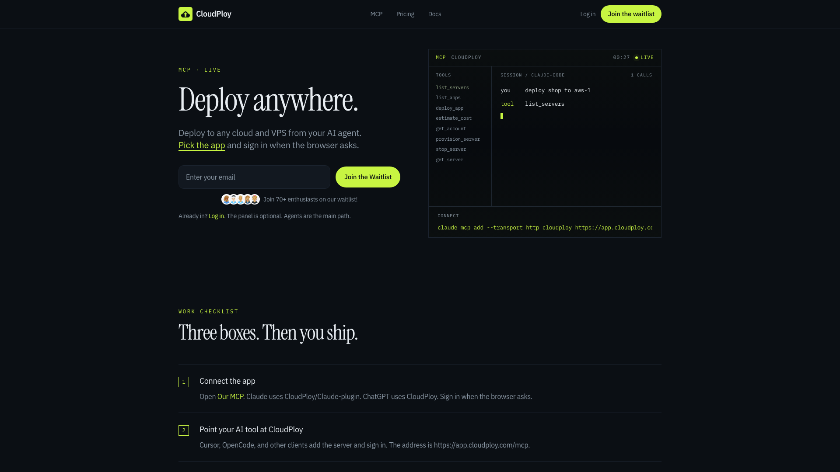Click the Log in link after Already in?
The width and height of the screenshot is (840, 472).
pos(216,216)
